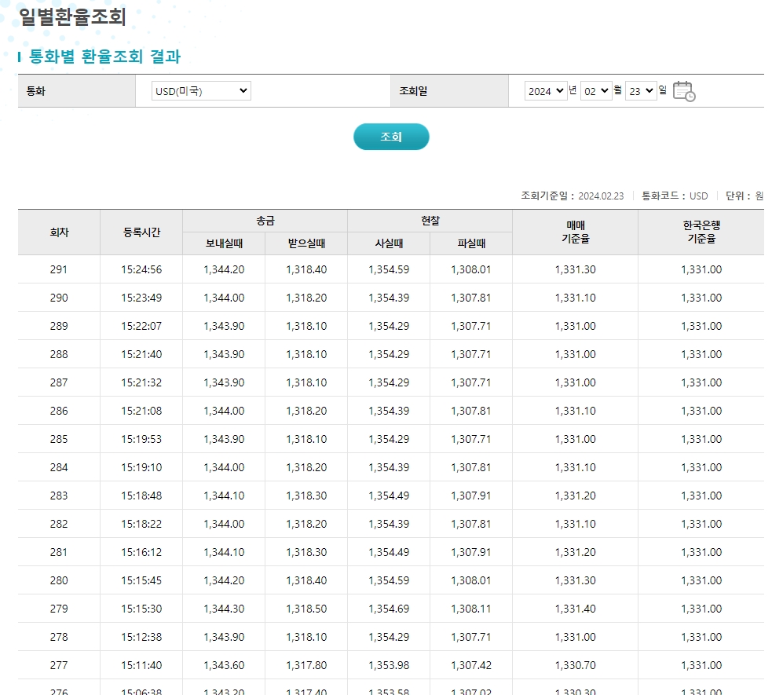
Task: Click the 회차 column header
Action: point(60,232)
